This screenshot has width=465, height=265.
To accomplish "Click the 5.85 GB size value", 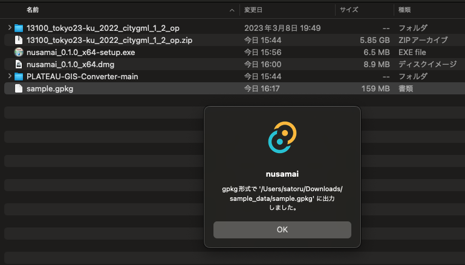I will click(x=375, y=40).
